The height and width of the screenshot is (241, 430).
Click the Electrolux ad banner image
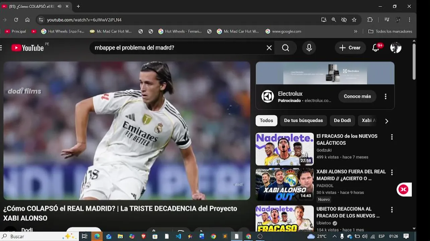point(325,73)
